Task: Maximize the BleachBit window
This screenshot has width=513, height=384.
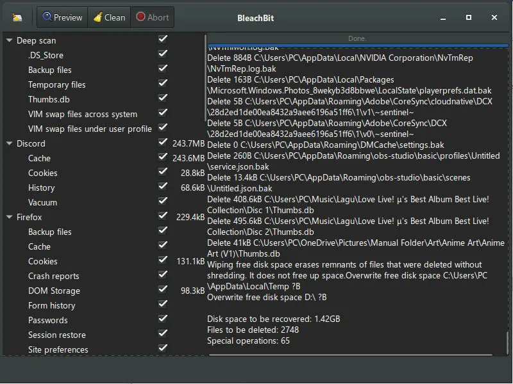Action: 469,17
